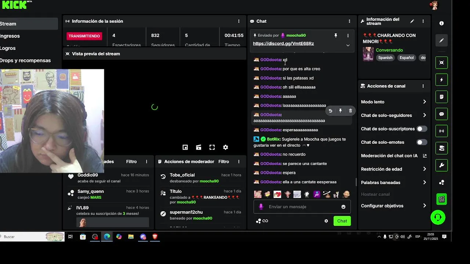Open Brave browser from the taskbar
The width and height of the screenshot is (470, 264).
click(x=155, y=237)
